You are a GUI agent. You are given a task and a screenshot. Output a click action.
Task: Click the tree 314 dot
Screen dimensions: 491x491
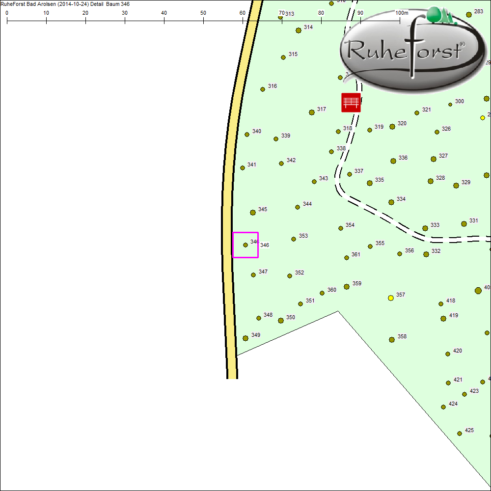tap(299, 30)
